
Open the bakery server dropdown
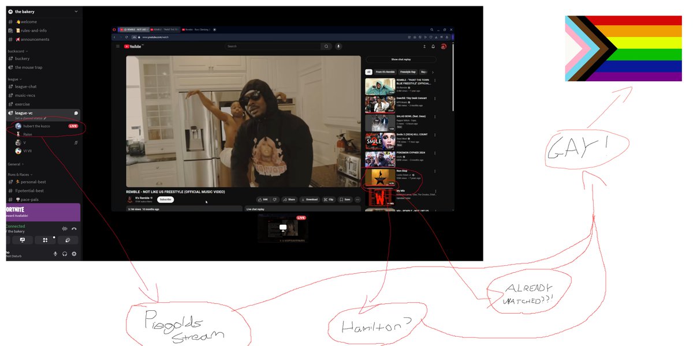pos(76,12)
